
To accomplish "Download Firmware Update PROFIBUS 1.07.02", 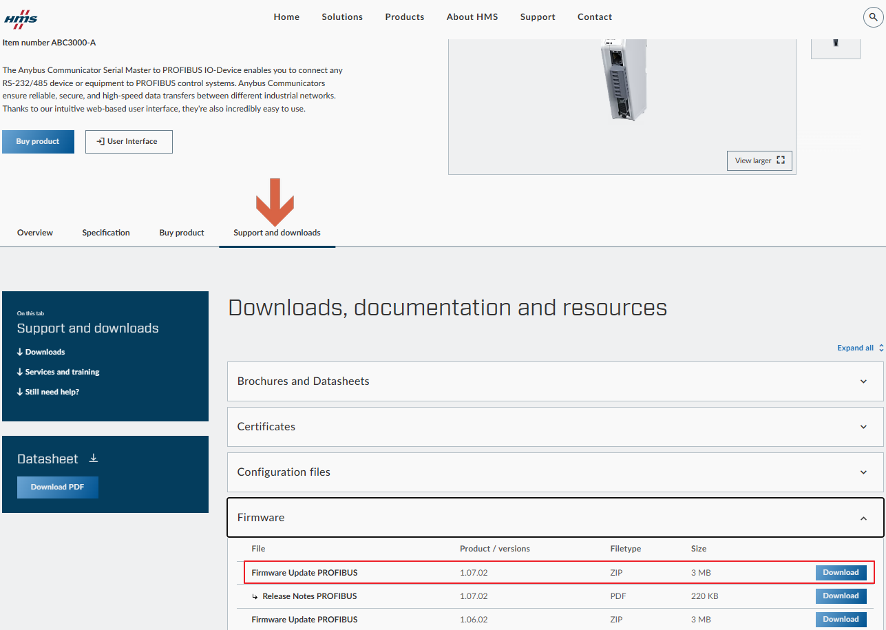I will click(x=841, y=573).
